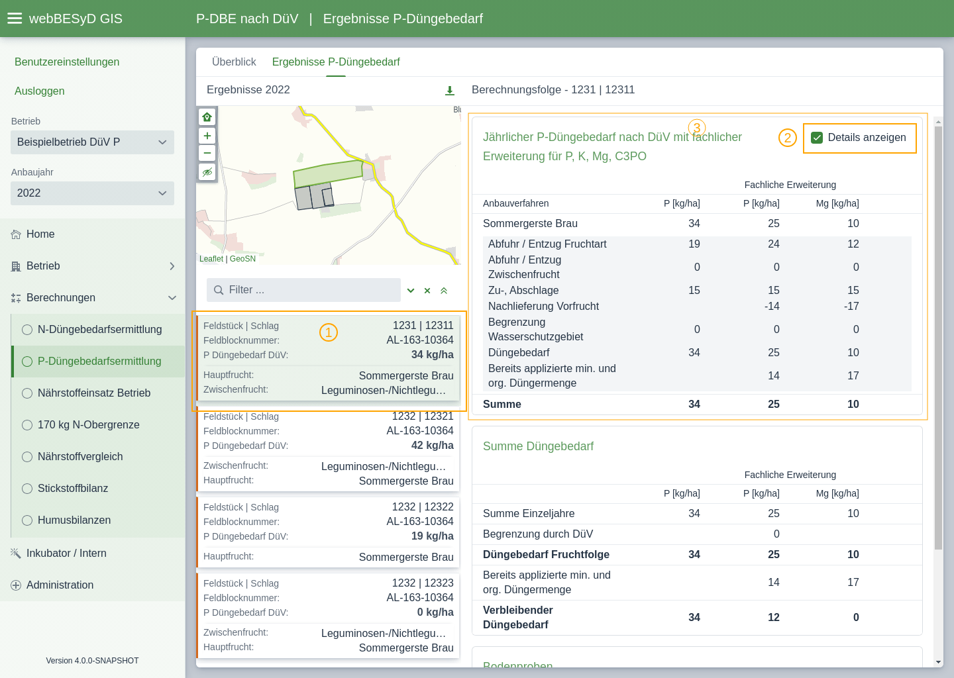Clear filter with the X icon
Screen dimensions: 954x678
427,290
